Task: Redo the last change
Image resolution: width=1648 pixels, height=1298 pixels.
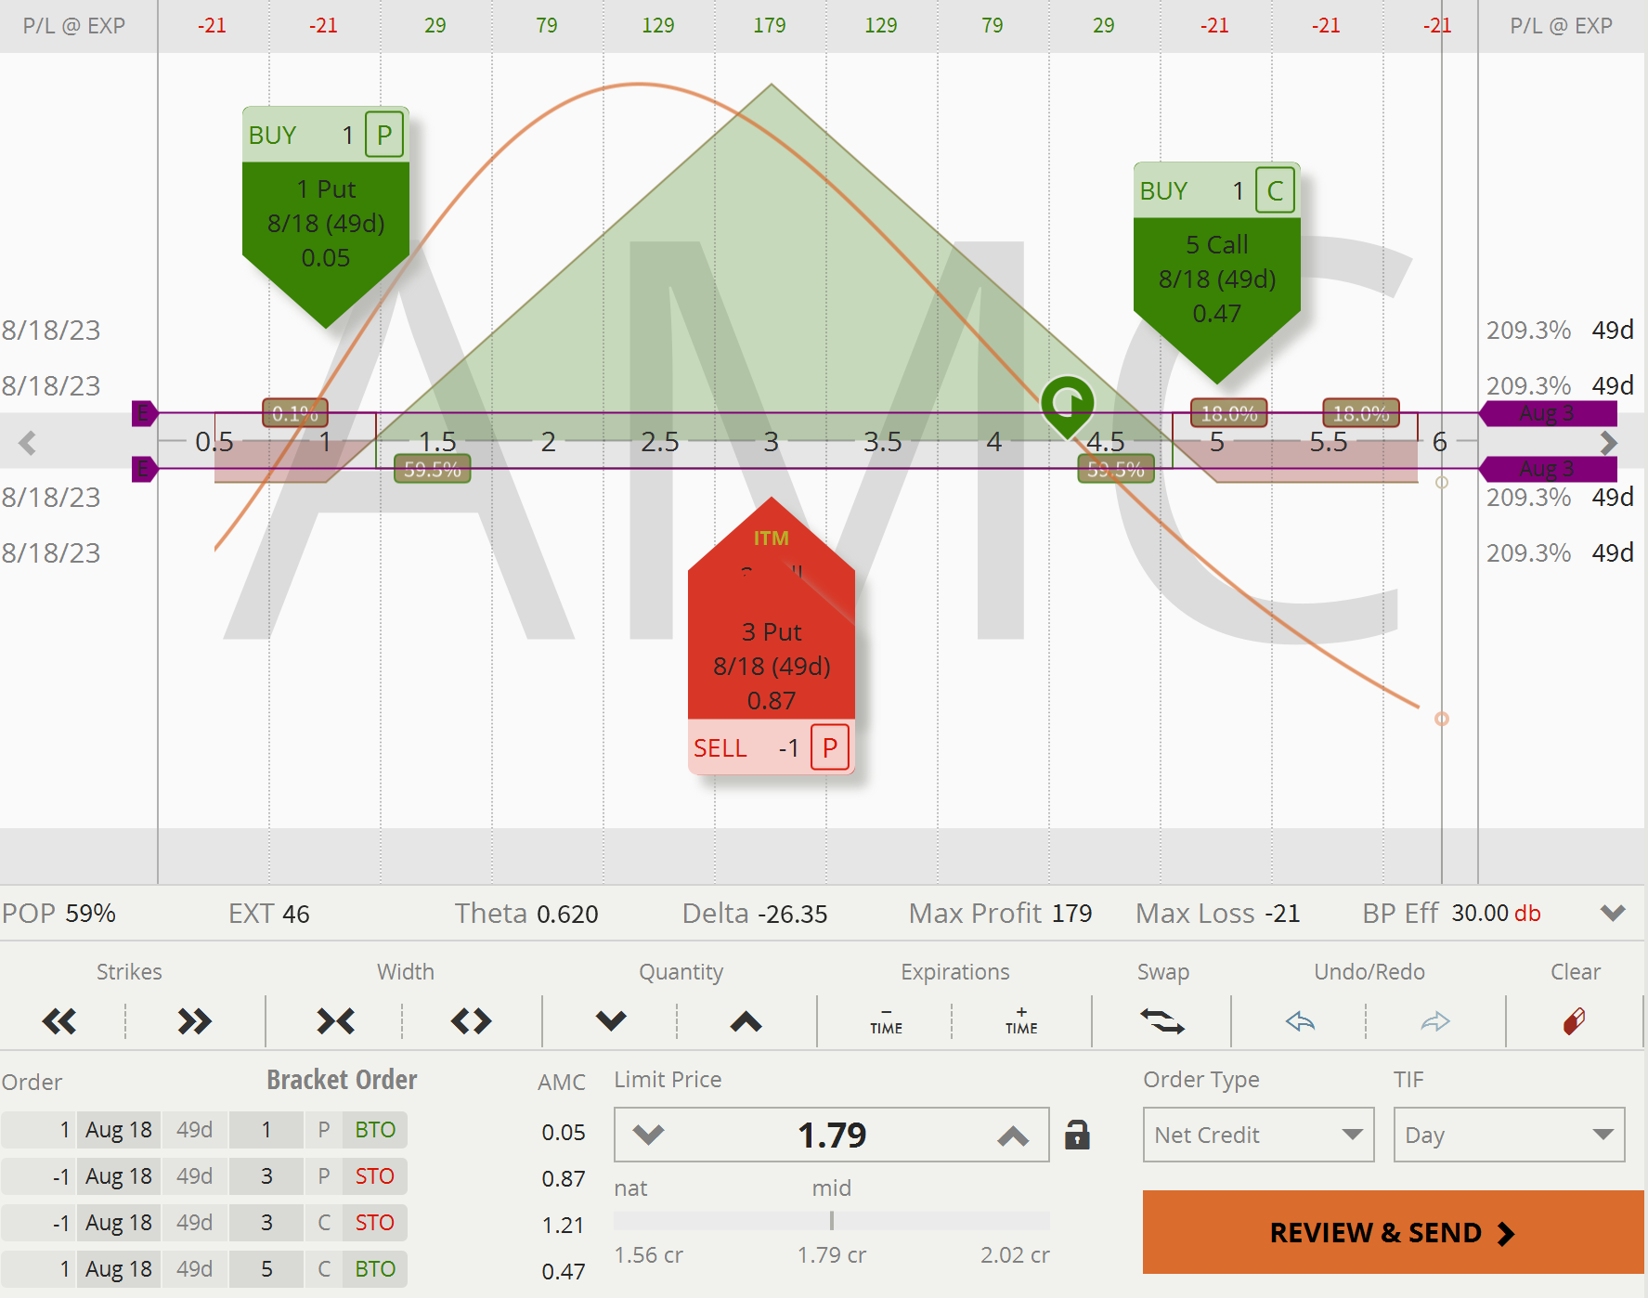Action: coord(1435,1022)
